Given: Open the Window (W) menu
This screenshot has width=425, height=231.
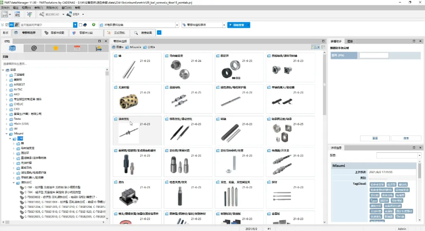Looking at the screenshot, I should click(67, 7).
